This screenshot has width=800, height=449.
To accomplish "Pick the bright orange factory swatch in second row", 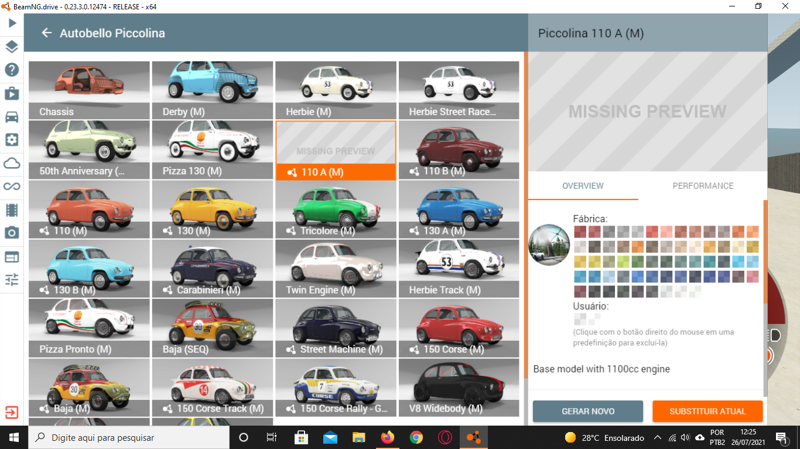I will (x=637, y=247).
